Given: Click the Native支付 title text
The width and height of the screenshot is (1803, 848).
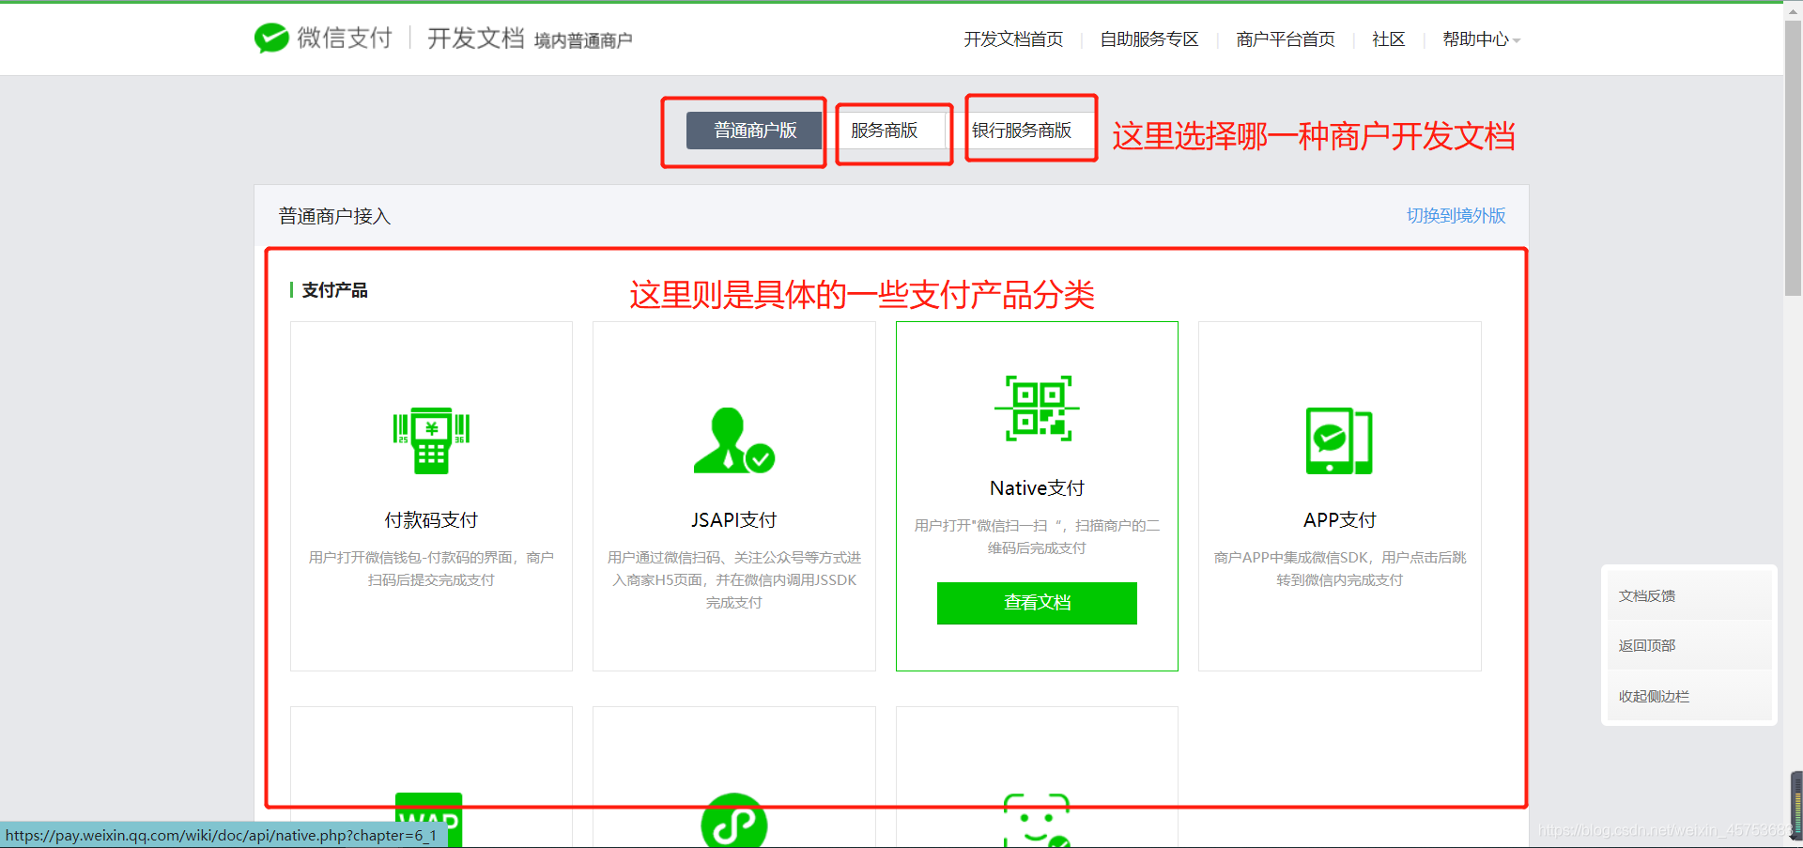Looking at the screenshot, I should point(1037,487).
